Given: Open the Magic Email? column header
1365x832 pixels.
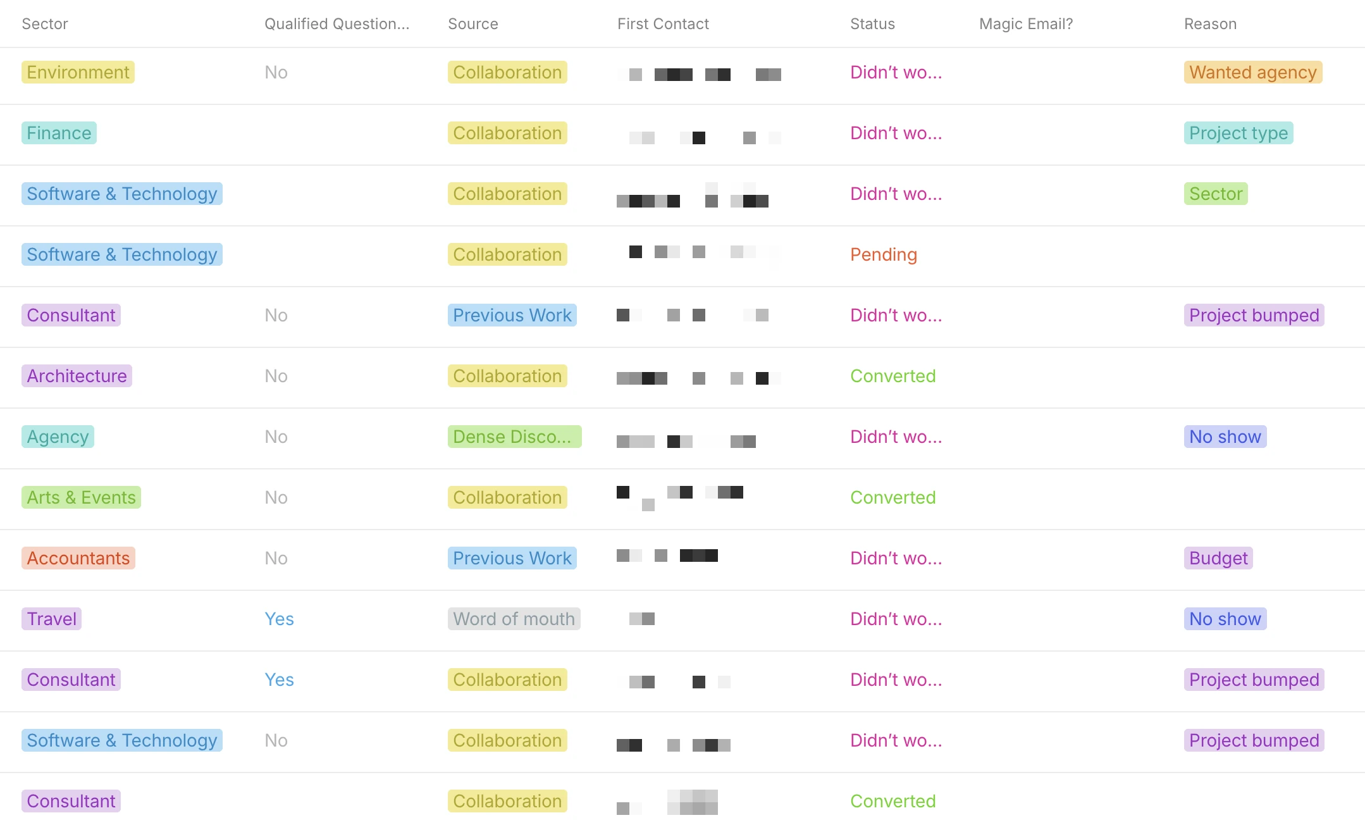Looking at the screenshot, I should (x=1025, y=23).
